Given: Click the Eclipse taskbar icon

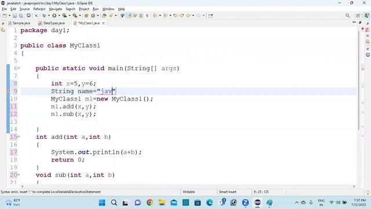Looking at the screenshot, I should pos(257,203).
